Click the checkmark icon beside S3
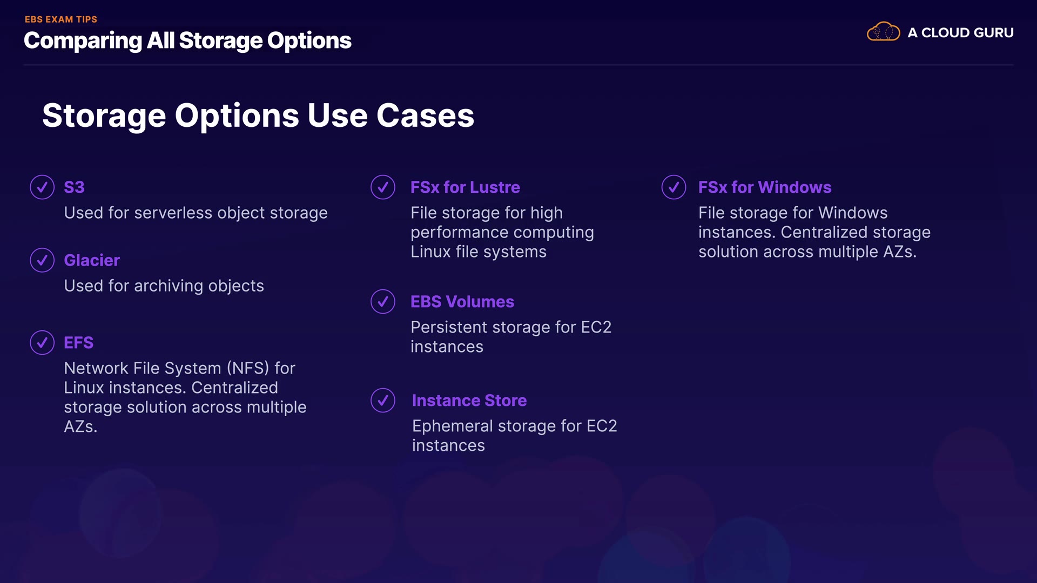1037x583 pixels. click(x=42, y=187)
